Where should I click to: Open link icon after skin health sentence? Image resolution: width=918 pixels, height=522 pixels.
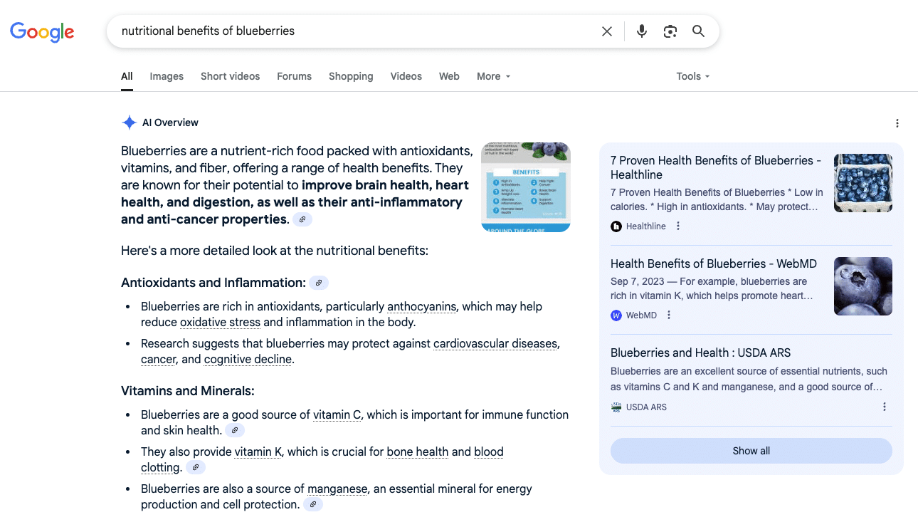[x=235, y=431]
